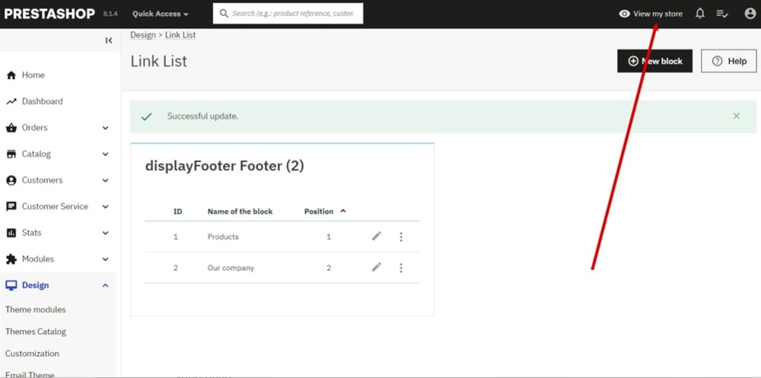
Task: Focus the top search input field
Action: coord(292,14)
